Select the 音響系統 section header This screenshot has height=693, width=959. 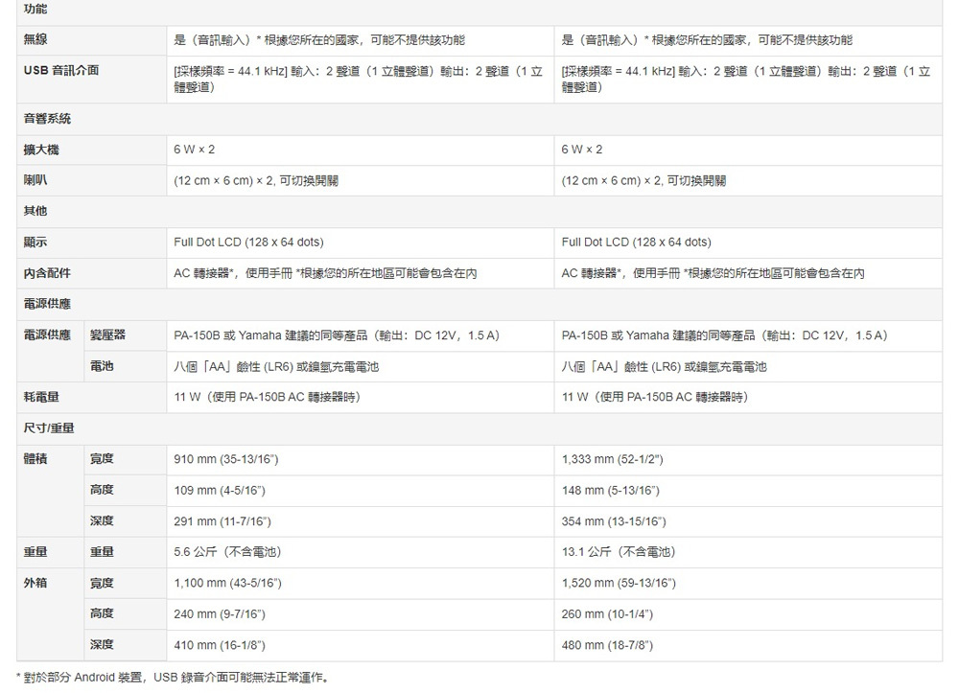[x=47, y=119]
